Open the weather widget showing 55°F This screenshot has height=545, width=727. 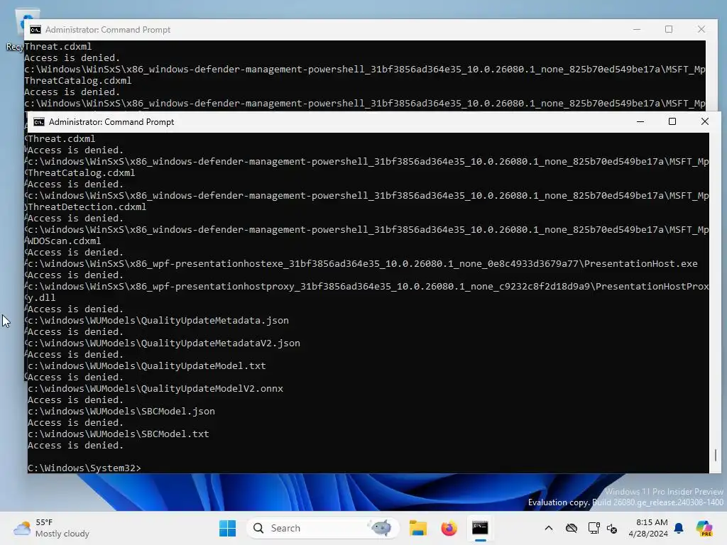click(51, 528)
